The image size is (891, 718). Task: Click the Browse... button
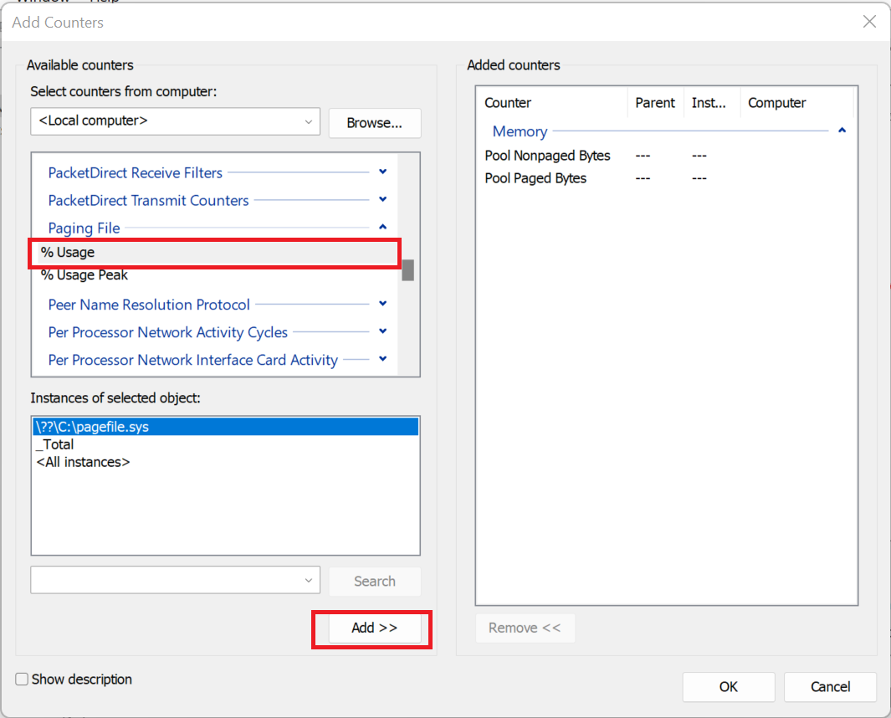coord(374,123)
